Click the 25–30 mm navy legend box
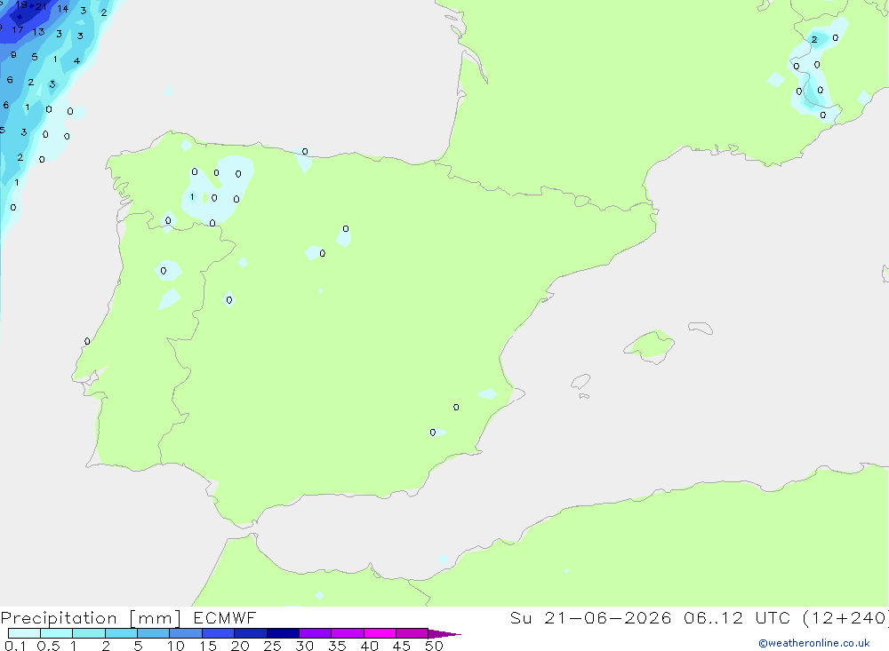This screenshot has width=889, height=651. tap(283, 633)
